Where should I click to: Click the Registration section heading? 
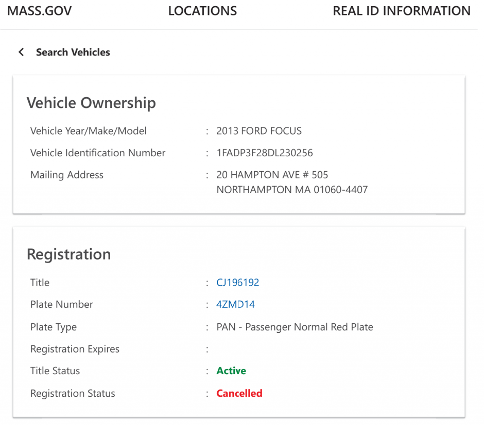point(68,254)
